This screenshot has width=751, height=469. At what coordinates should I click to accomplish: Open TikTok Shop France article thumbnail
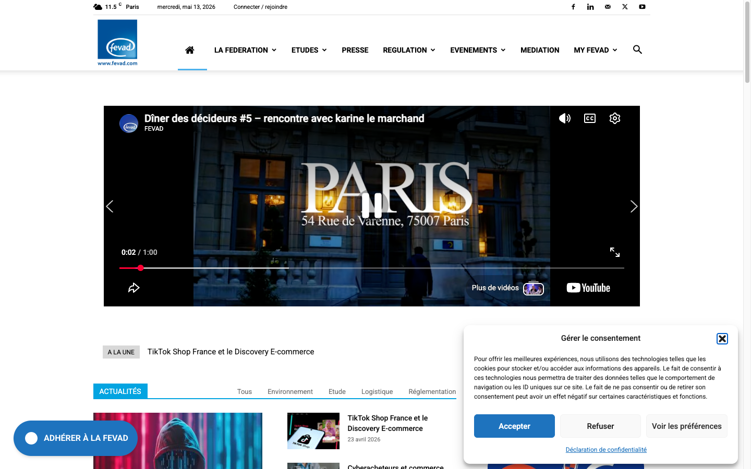[313, 431]
